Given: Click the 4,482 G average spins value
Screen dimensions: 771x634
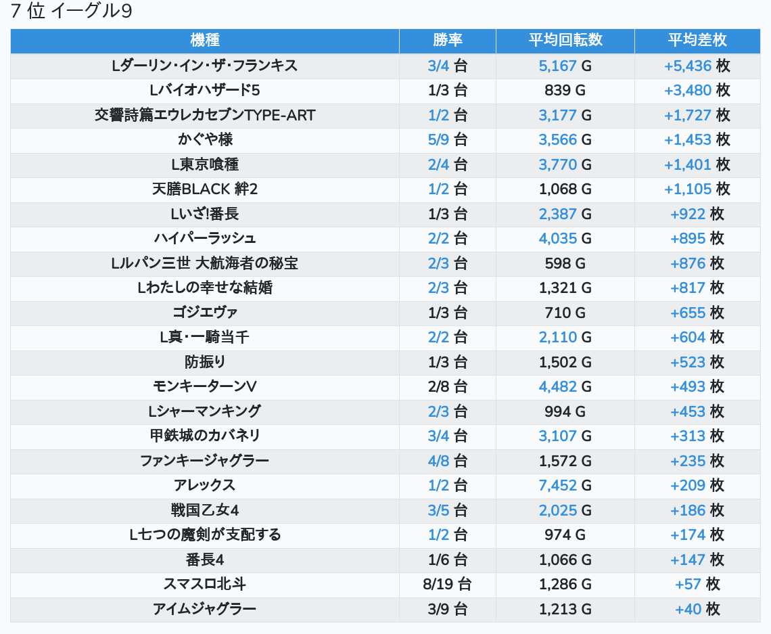Looking at the screenshot, I should click(x=565, y=386).
